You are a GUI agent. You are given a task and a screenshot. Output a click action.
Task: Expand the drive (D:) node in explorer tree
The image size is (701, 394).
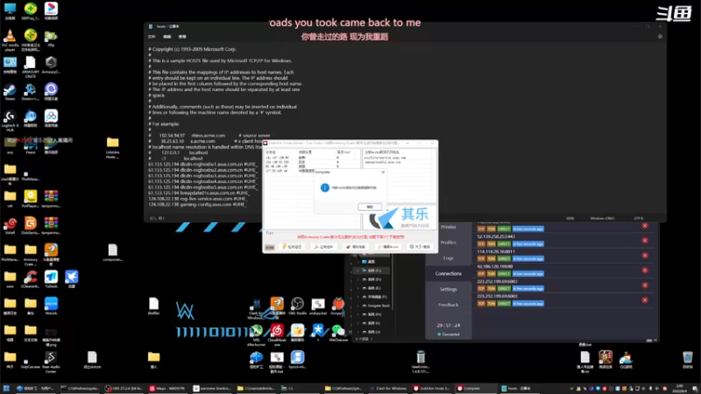coord(358,279)
